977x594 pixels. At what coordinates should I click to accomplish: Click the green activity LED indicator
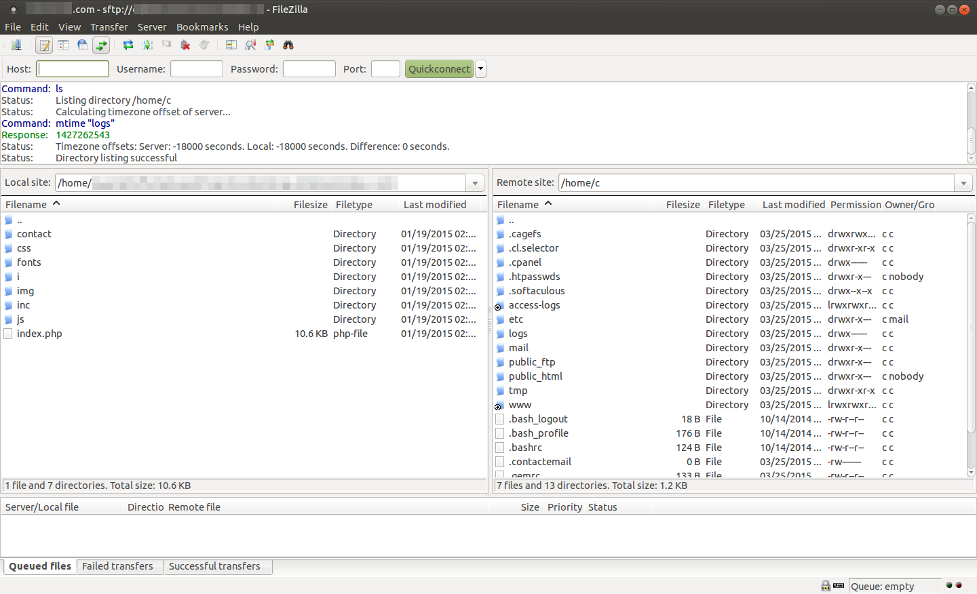949,585
